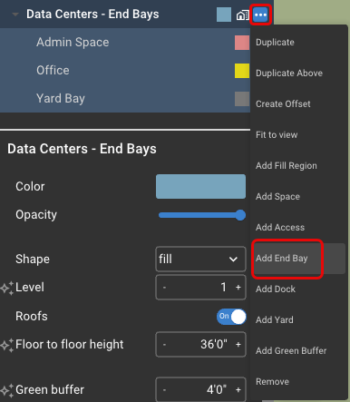This screenshot has height=402, width=350.
Task: Click the yellow Office color swatch
Action: (242, 71)
